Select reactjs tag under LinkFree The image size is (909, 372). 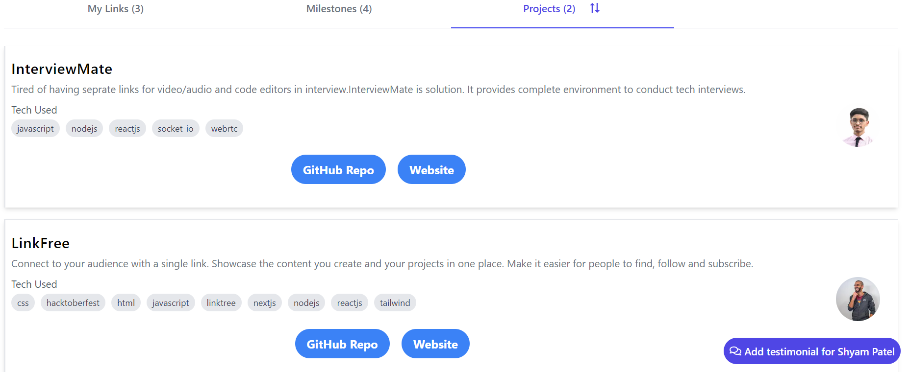tap(350, 302)
